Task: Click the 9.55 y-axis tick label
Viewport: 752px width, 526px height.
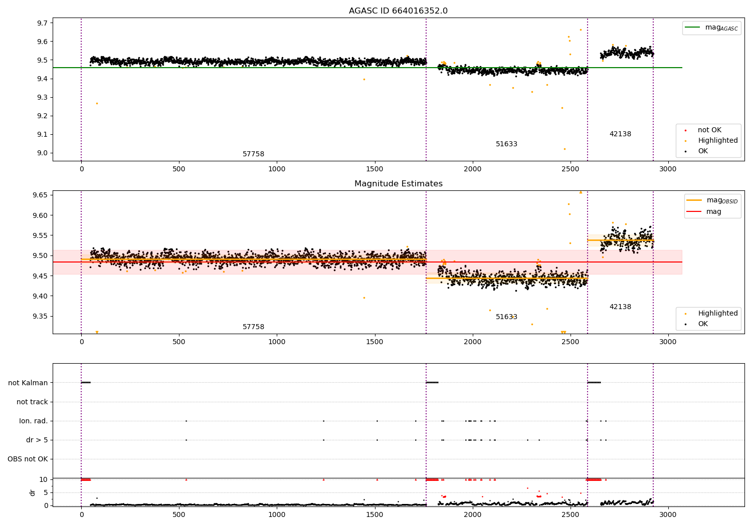Action: point(41,235)
